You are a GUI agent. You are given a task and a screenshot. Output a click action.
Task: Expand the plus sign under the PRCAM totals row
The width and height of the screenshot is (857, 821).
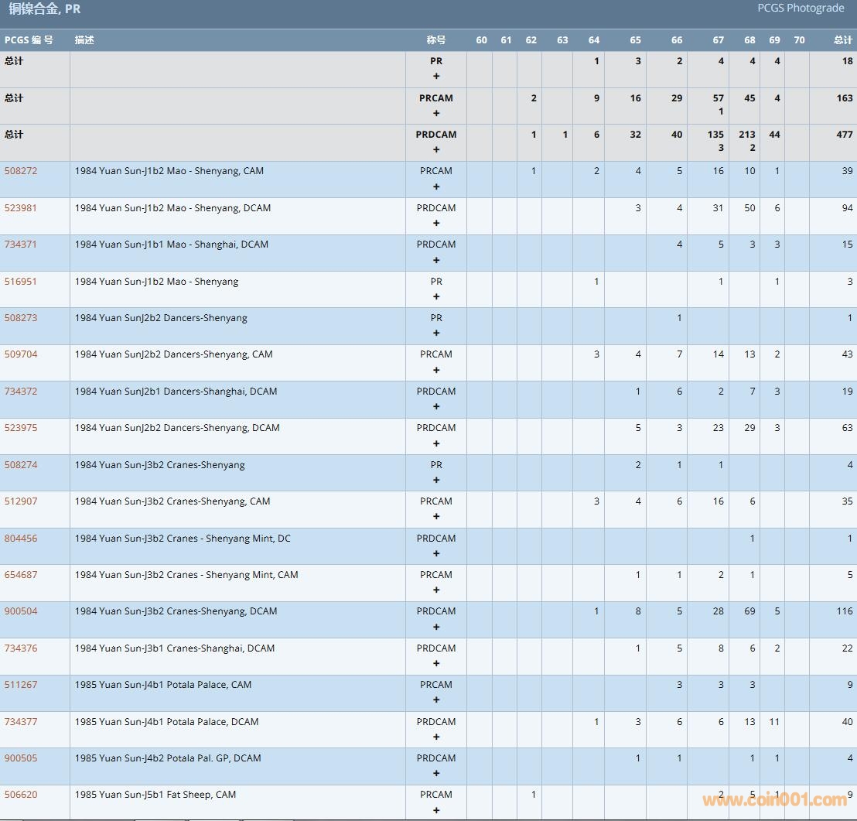pyautogui.click(x=436, y=113)
